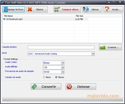Viewport: 125px width, 104px height.
Task: Click the green film Convertir icon
Action: point(34,87)
